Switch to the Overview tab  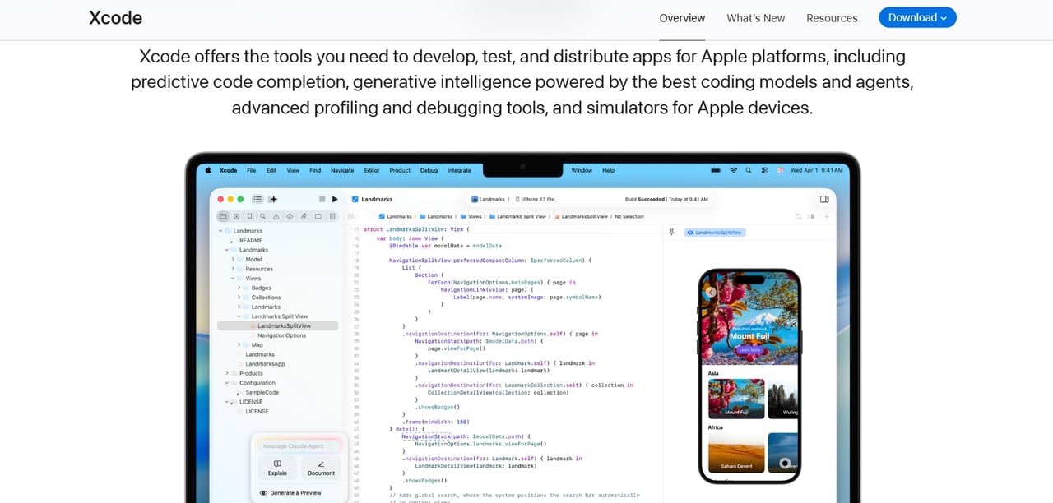[x=682, y=18]
